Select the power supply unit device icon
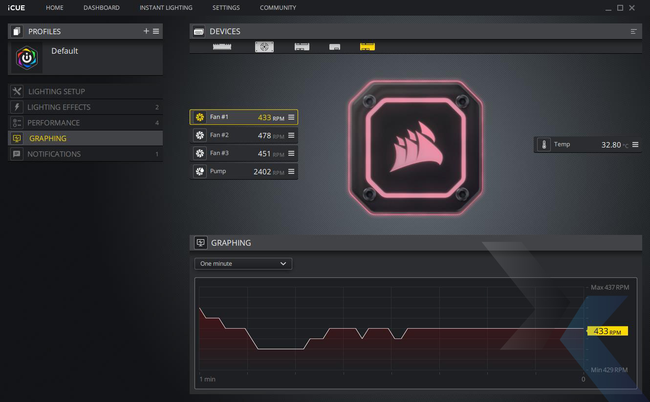This screenshot has height=402, width=650. (264, 47)
